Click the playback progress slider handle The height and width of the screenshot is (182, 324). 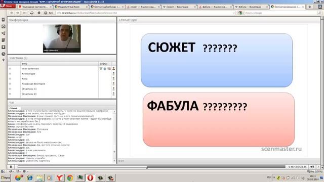click(x=147, y=167)
